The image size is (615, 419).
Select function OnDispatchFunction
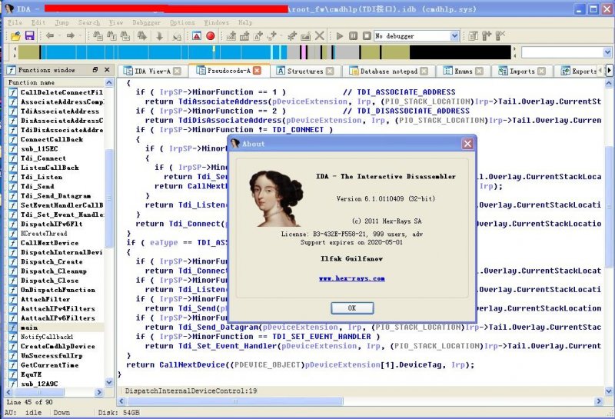tap(58, 290)
